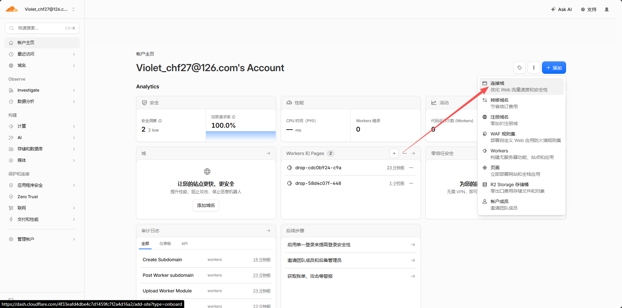Choose Workers from the add menu
Viewport: 622px width, 308px height.
(521, 154)
